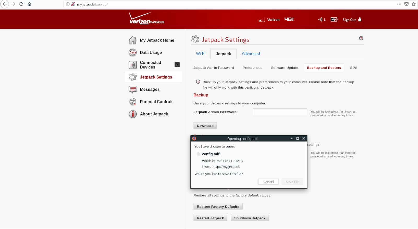Open Jetpack Admin Password subtab
The width and height of the screenshot is (418, 229).
click(214, 68)
